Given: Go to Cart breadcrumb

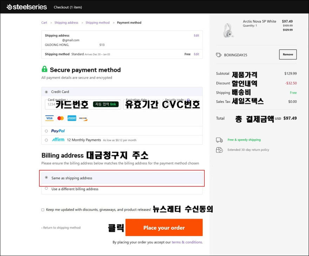Looking at the screenshot, I should click(44, 23).
